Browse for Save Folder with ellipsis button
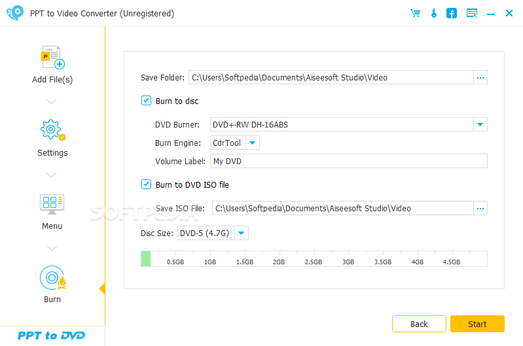The image size is (523, 346). tap(480, 77)
